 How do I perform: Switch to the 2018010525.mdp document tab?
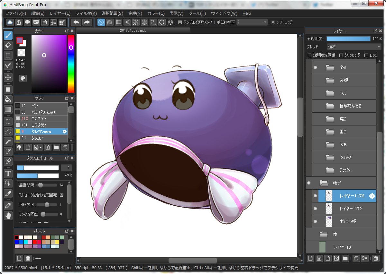133,30
